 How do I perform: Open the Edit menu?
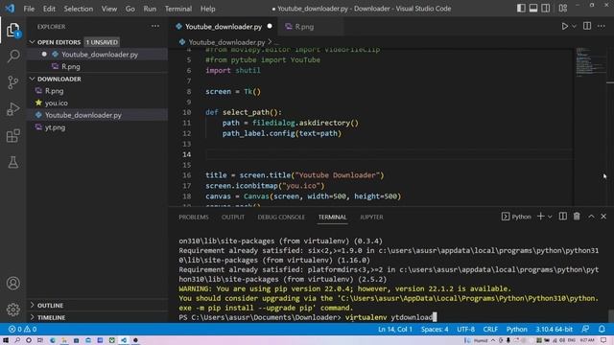pyautogui.click(x=49, y=9)
